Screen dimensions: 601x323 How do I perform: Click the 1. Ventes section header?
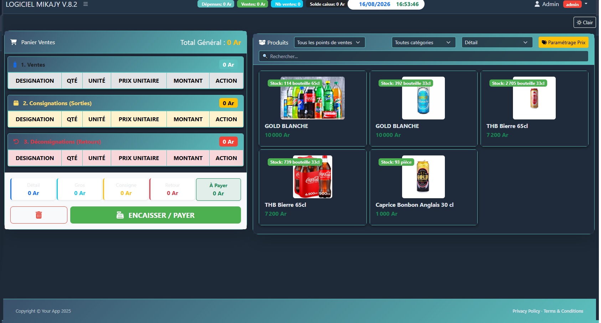coord(125,65)
